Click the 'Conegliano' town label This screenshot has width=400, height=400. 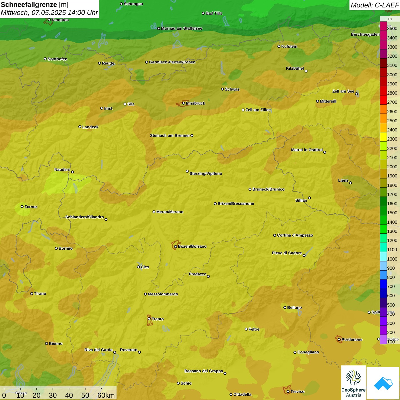point(308,352)
